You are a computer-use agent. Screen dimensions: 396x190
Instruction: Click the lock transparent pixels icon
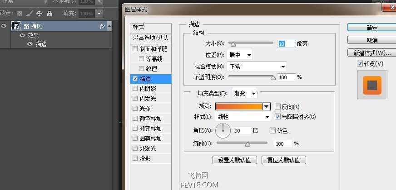pos(19,14)
